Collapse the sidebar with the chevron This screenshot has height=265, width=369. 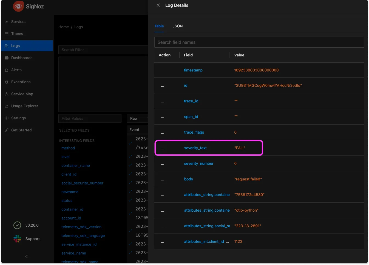click(x=26, y=257)
